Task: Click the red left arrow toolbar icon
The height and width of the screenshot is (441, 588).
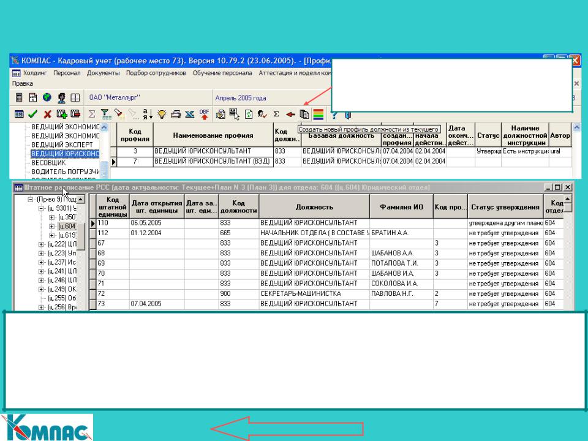Action: 290,115
